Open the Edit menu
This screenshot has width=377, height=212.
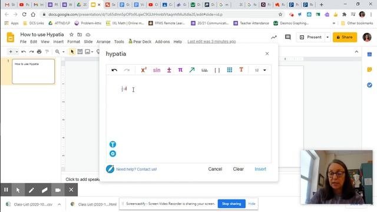click(34, 42)
